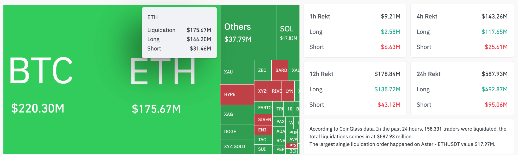Click the red ENJ tile
This screenshot has height=155, width=518.
[263, 130]
